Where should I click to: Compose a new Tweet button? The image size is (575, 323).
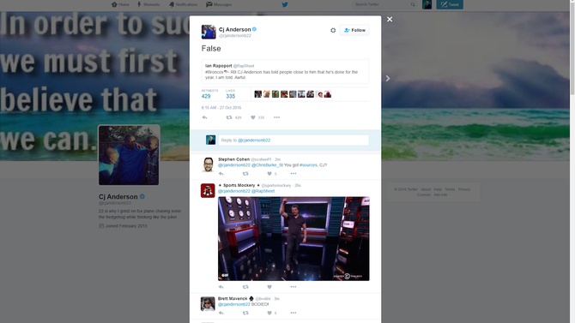(450, 4)
